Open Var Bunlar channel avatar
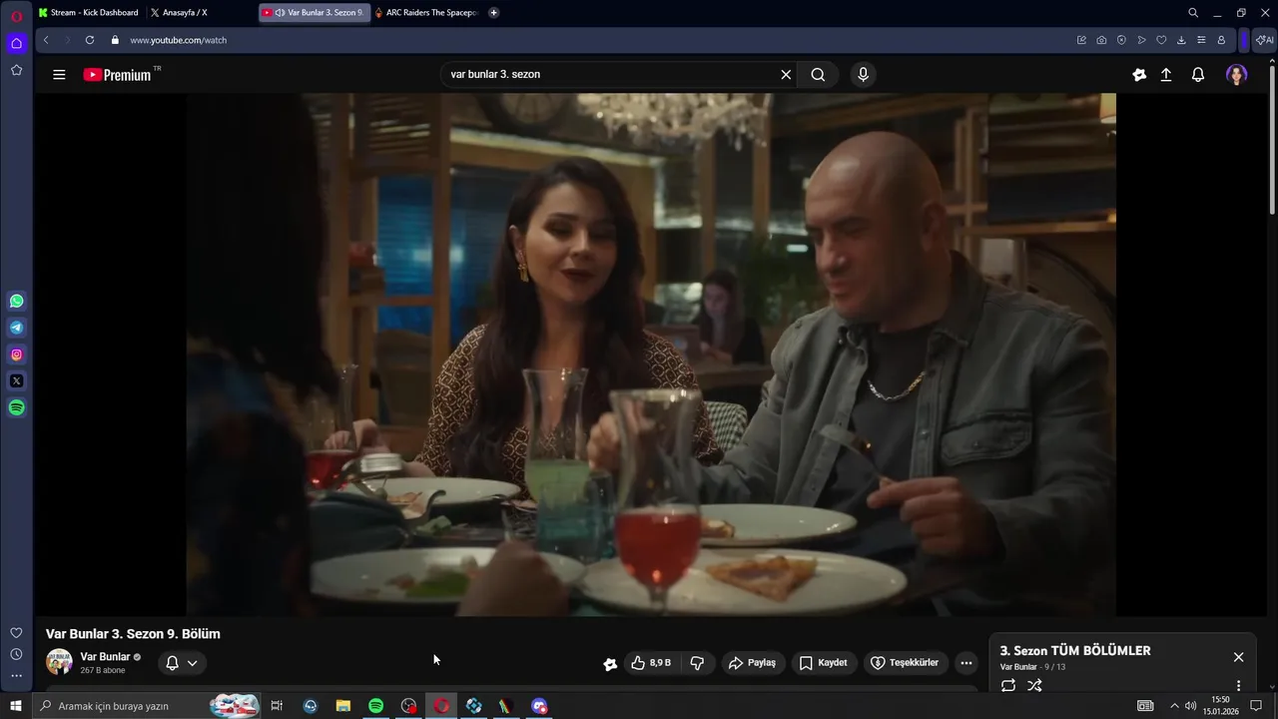This screenshot has height=719, width=1278. [59, 662]
